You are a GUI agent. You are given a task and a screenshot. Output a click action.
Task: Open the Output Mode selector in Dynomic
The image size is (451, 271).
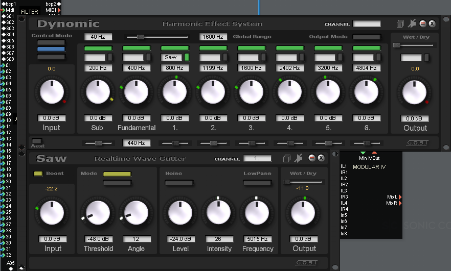(367, 37)
